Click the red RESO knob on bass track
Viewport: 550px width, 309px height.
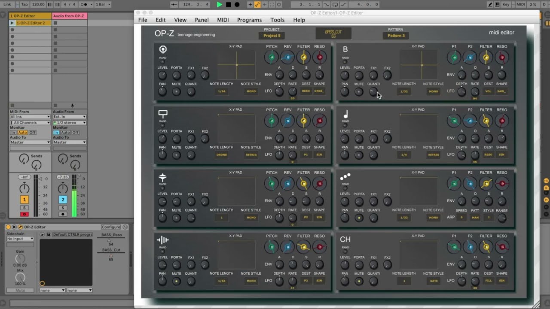[x=502, y=57]
